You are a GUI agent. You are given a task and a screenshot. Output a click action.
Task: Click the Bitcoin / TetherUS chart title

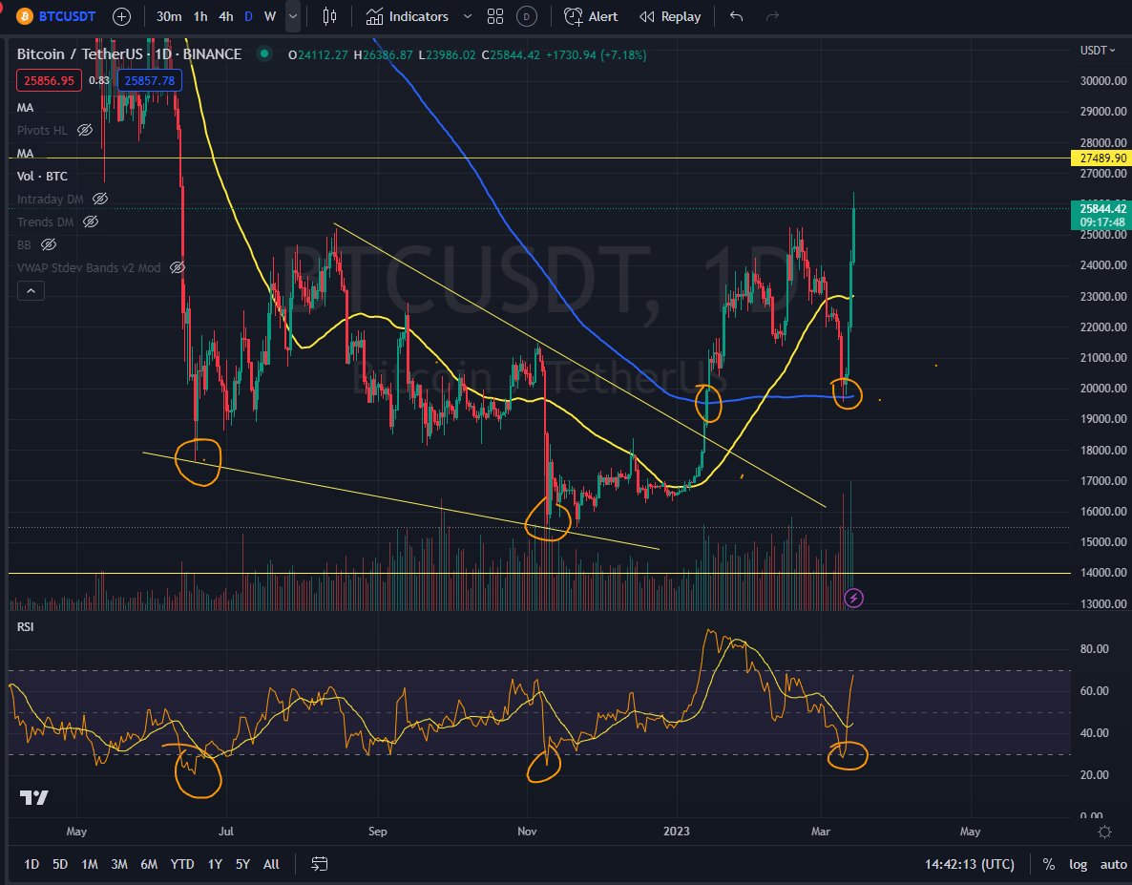[129, 54]
